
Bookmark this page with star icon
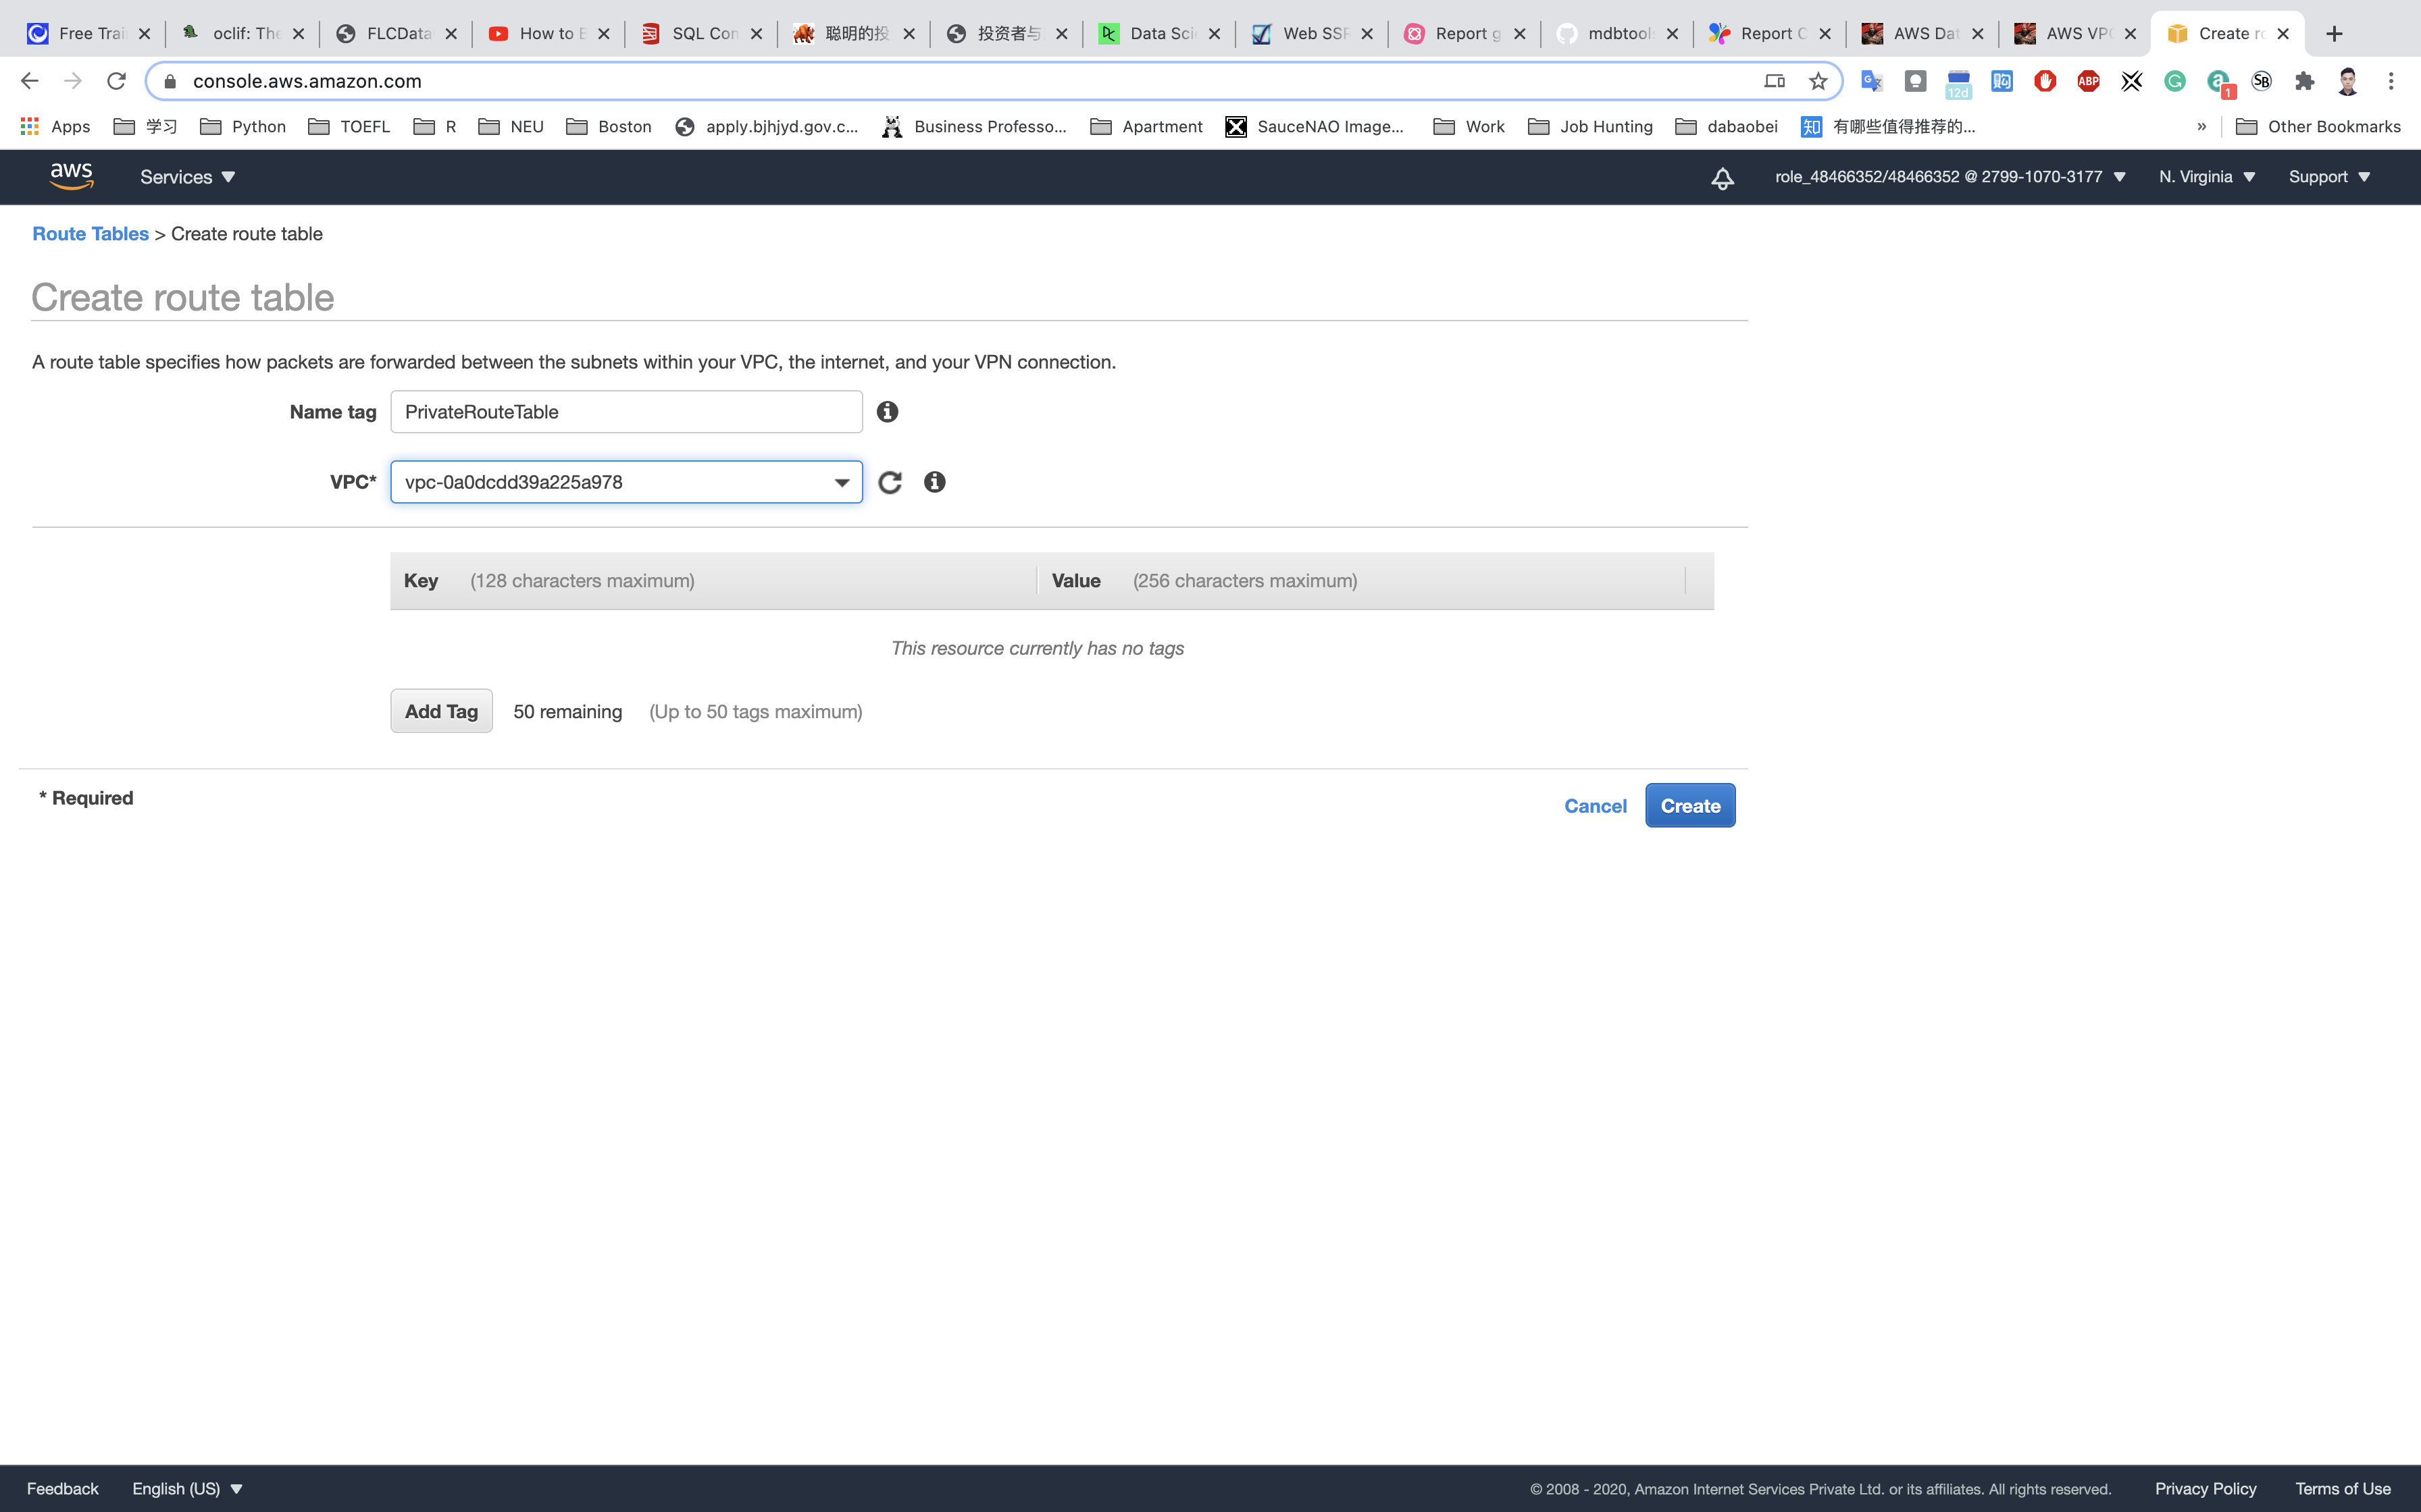tap(1818, 81)
